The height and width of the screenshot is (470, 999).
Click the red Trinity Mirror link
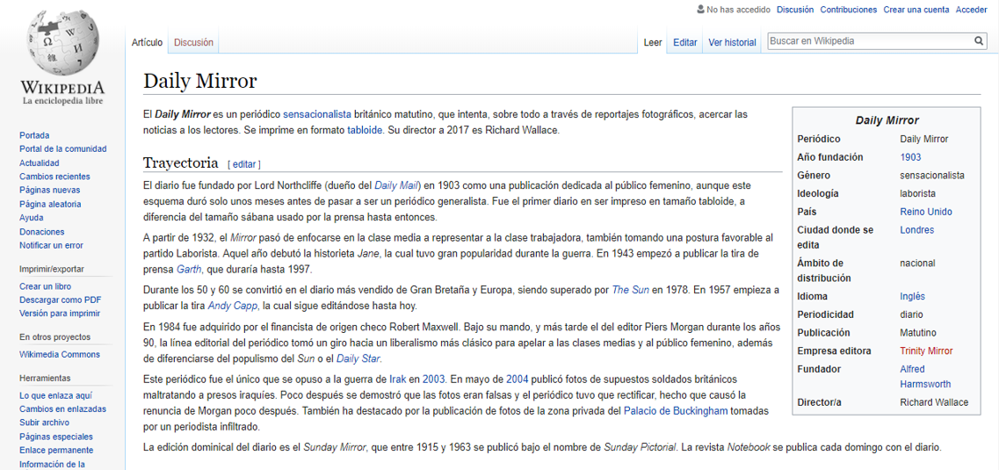coord(926,351)
